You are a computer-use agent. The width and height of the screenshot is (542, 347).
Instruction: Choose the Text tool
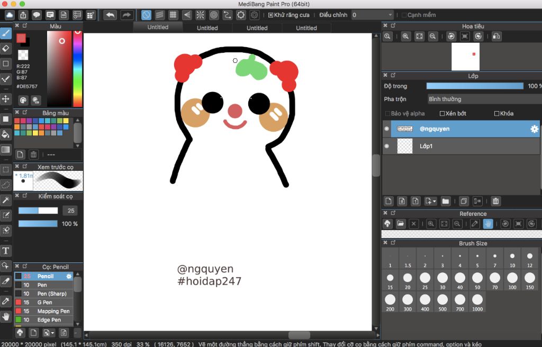pyautogui.click(x=6, y=250)
